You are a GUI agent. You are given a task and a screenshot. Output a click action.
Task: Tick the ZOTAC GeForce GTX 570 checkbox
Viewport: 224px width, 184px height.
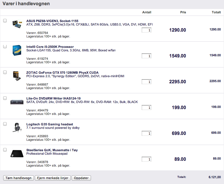coord(5,72)
